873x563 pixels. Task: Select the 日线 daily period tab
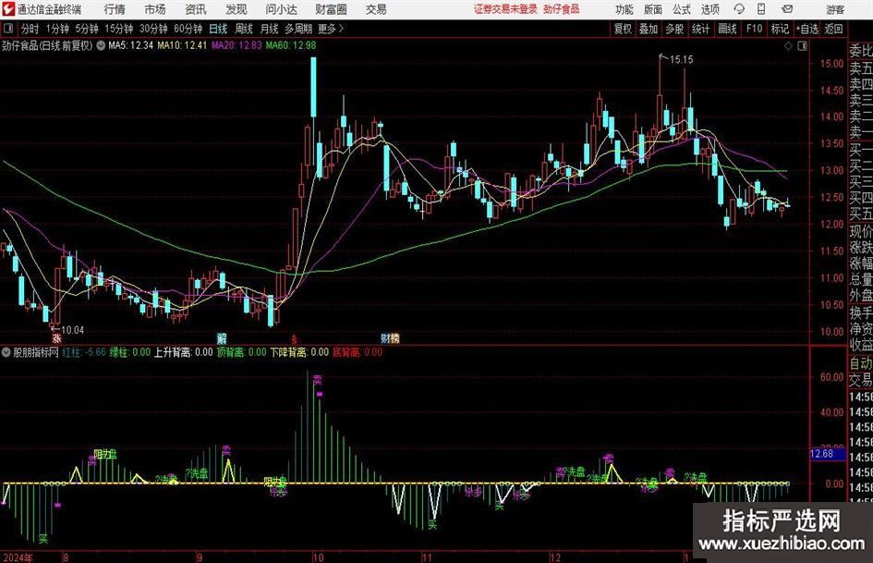[218, 29]
